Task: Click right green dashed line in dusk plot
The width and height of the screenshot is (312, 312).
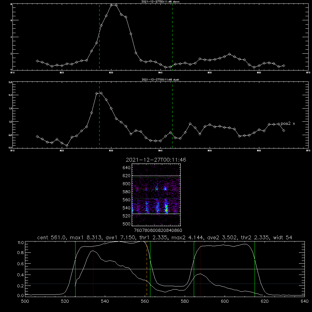Action: click(172, 115)
